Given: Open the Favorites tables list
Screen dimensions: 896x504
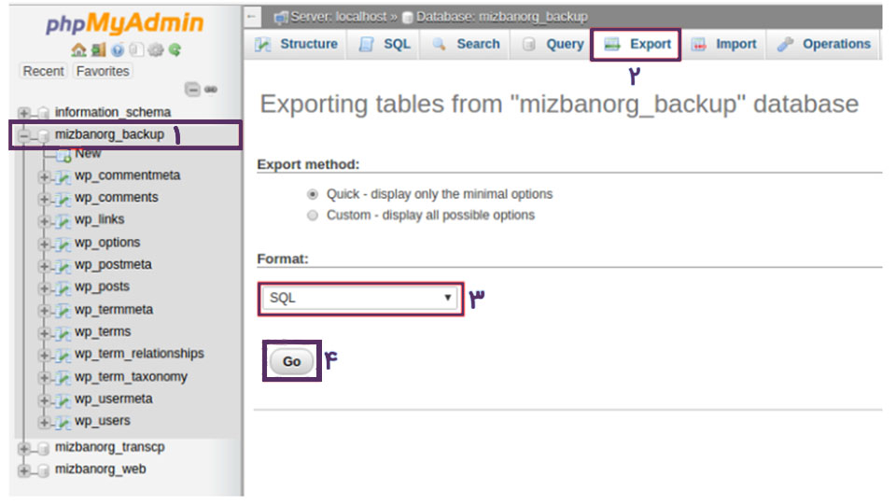Looking at the screenshot, I should [103, 72].
